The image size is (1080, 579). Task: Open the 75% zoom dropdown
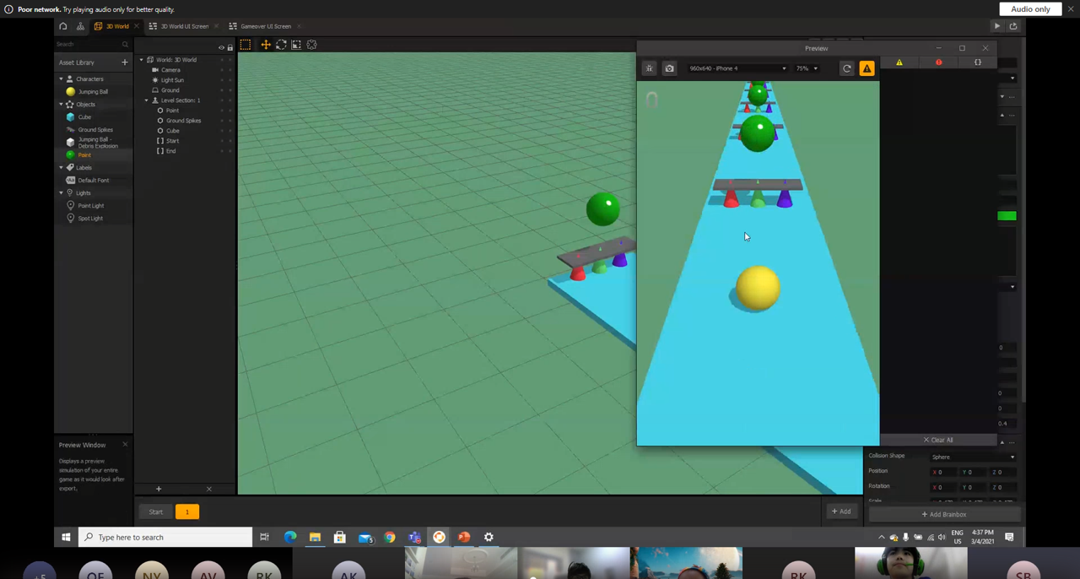(807, 68)
